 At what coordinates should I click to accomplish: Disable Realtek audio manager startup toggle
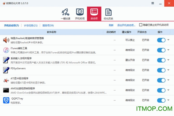(x=161, y=40)
